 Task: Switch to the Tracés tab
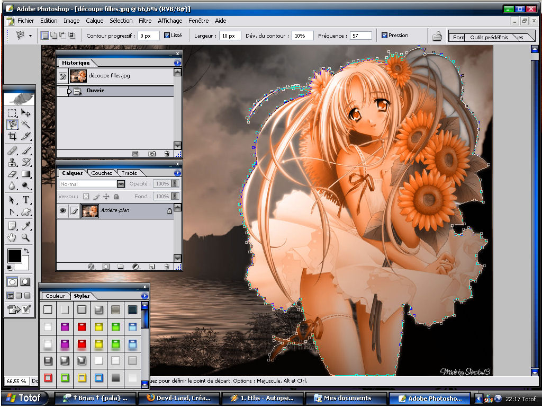(x=129, y=173)
